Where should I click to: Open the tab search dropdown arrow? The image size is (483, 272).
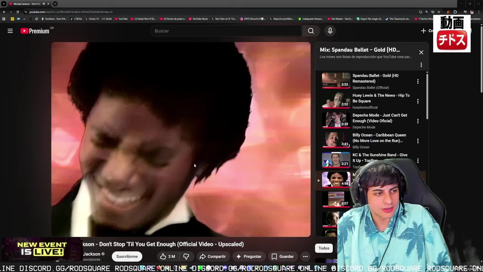[x=3, y=4]
